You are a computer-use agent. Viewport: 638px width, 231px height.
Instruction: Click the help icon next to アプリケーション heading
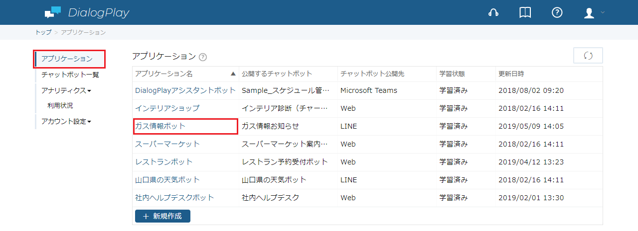[x=203, y=57]
